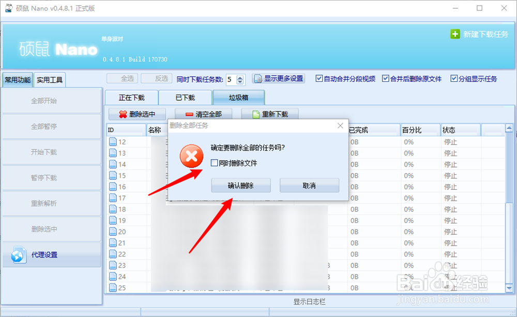Screen dimensions: 517x317
Task: Sort by 状态 column header
Action: [x=461, y=130]
